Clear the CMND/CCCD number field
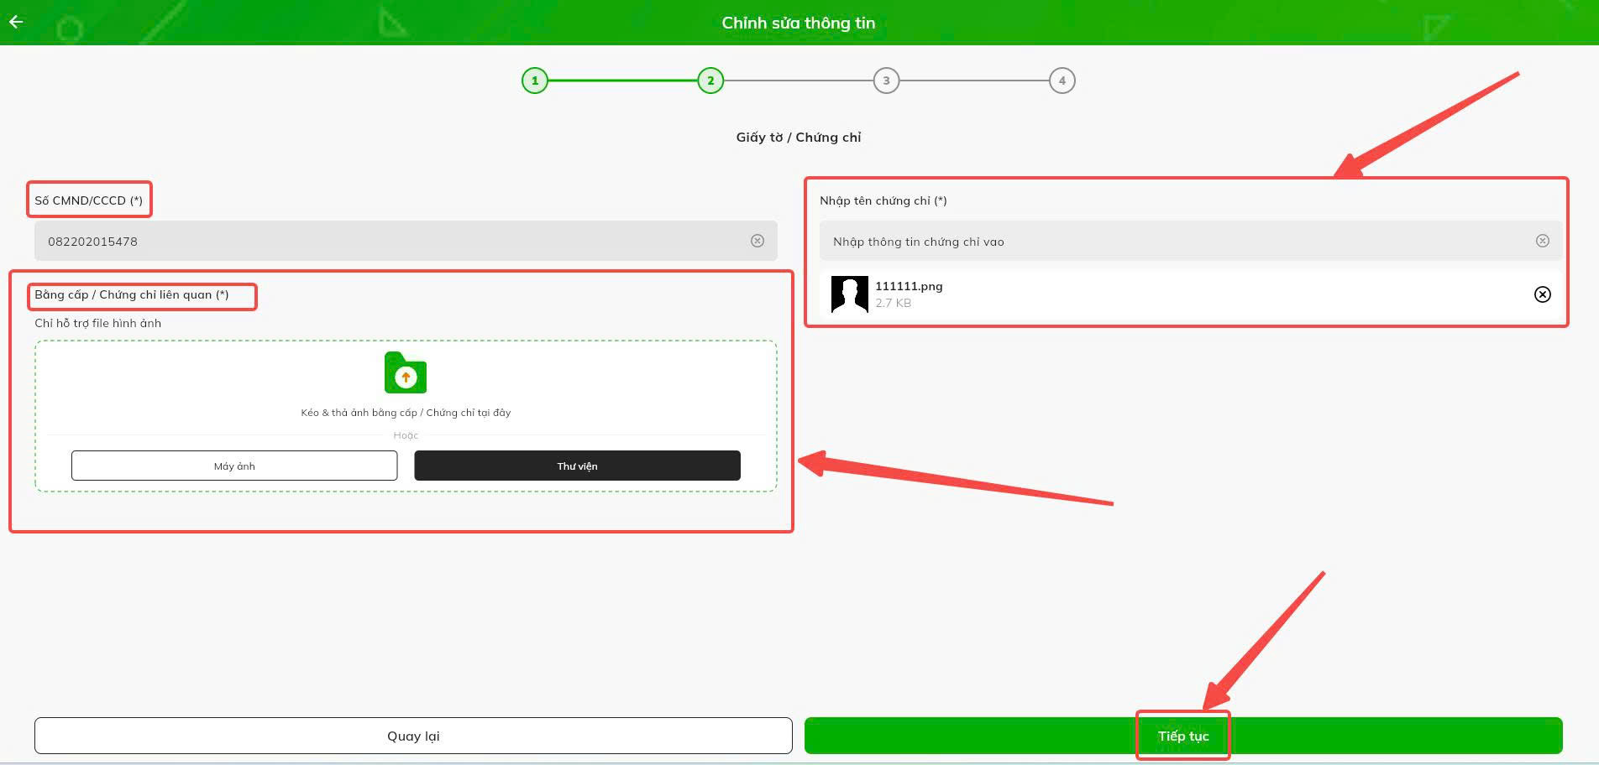 [758, 241]
